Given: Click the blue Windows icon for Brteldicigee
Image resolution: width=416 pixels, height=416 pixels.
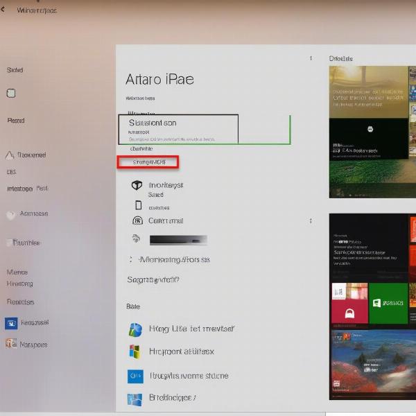Looking at the screenshot, I should pos(135,400).
